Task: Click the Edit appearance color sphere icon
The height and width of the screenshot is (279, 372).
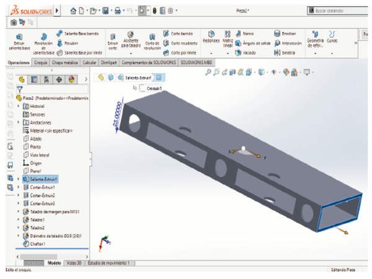Action: 286,72
